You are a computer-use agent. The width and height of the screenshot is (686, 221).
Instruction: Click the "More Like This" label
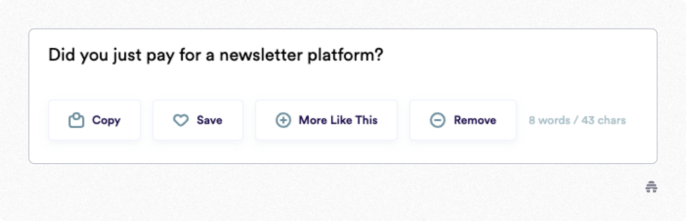pyautogui.click(x=338, y=120)
